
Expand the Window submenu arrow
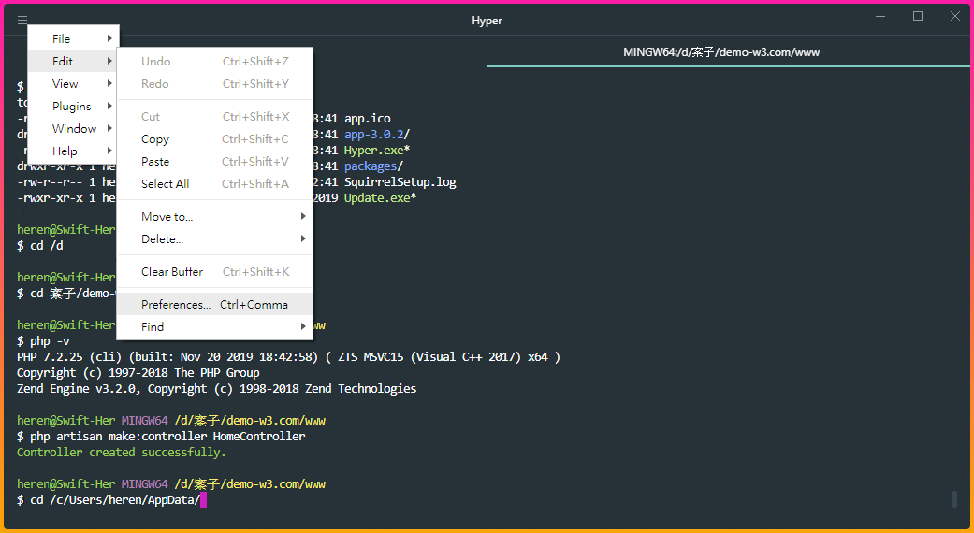tap(109, 128)
